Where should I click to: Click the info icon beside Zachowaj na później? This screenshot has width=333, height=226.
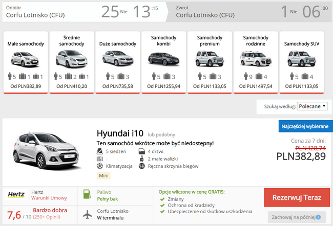point(318,217)
